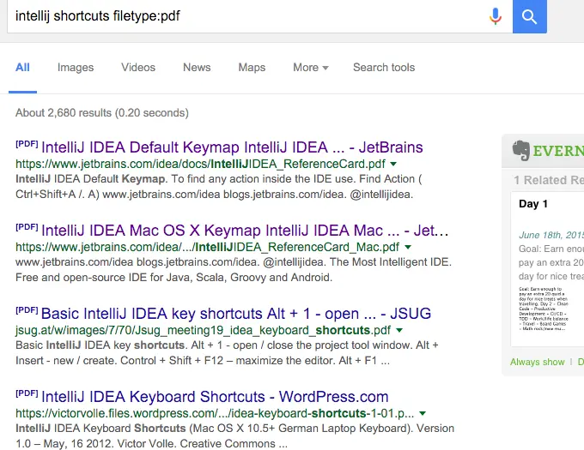Open the News results tab
584x450 pixels.
[x=197, y=68]
